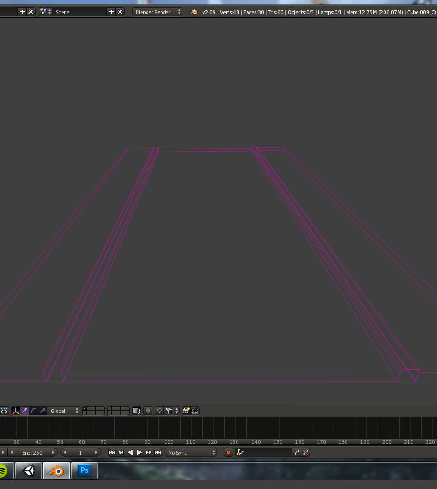Toggle proportional editing mode button
The width and height of the screenshot is (437, 489).
(x=148, y=411)
